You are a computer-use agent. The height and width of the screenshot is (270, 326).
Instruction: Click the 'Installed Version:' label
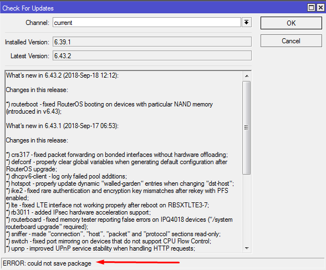click(27, 42)
